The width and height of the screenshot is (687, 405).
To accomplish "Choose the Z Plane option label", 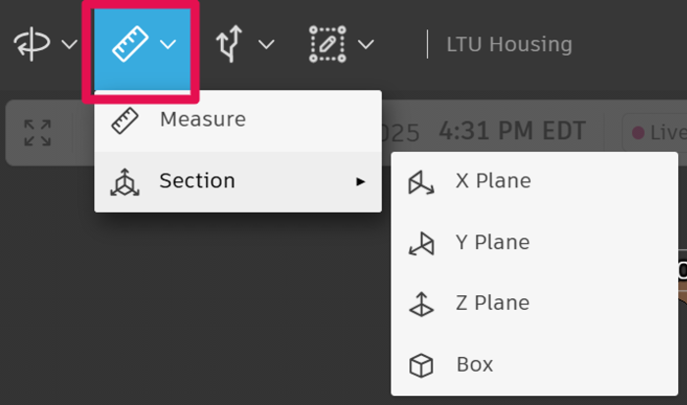I will coord(493,303).
